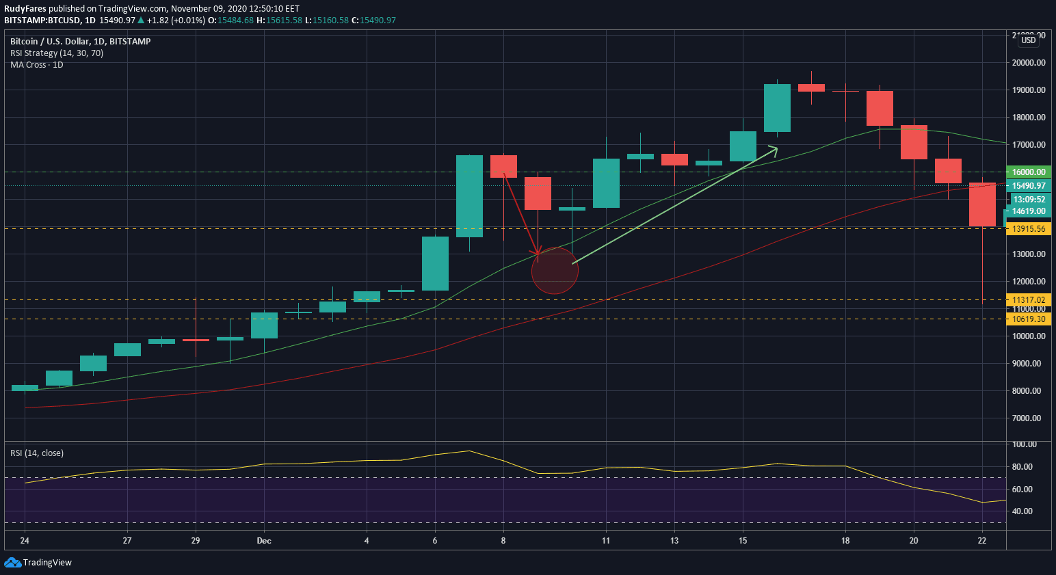Click the green 16000.00 price tag
This screenshot has width=1056, height=575.
pyautogui.click(x=1029, y=172)
